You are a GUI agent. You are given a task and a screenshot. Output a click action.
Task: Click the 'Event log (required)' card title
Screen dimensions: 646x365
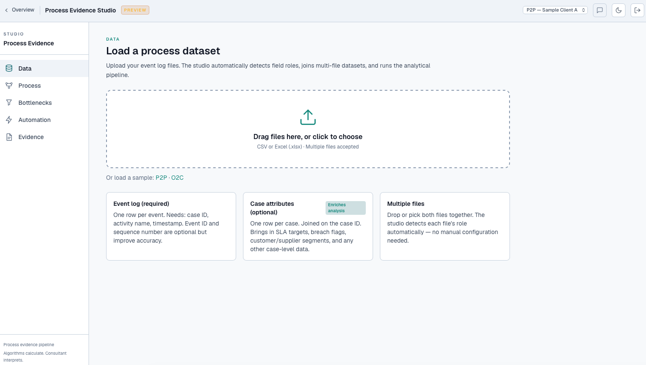pos(141,204)
